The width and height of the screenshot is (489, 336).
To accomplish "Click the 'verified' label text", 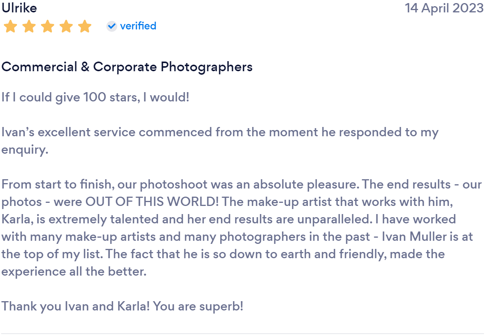I will pos(138,26).
